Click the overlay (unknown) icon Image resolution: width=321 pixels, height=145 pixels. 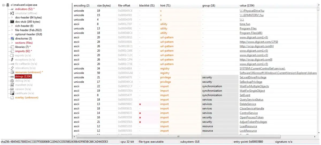(x=12, y=98)
